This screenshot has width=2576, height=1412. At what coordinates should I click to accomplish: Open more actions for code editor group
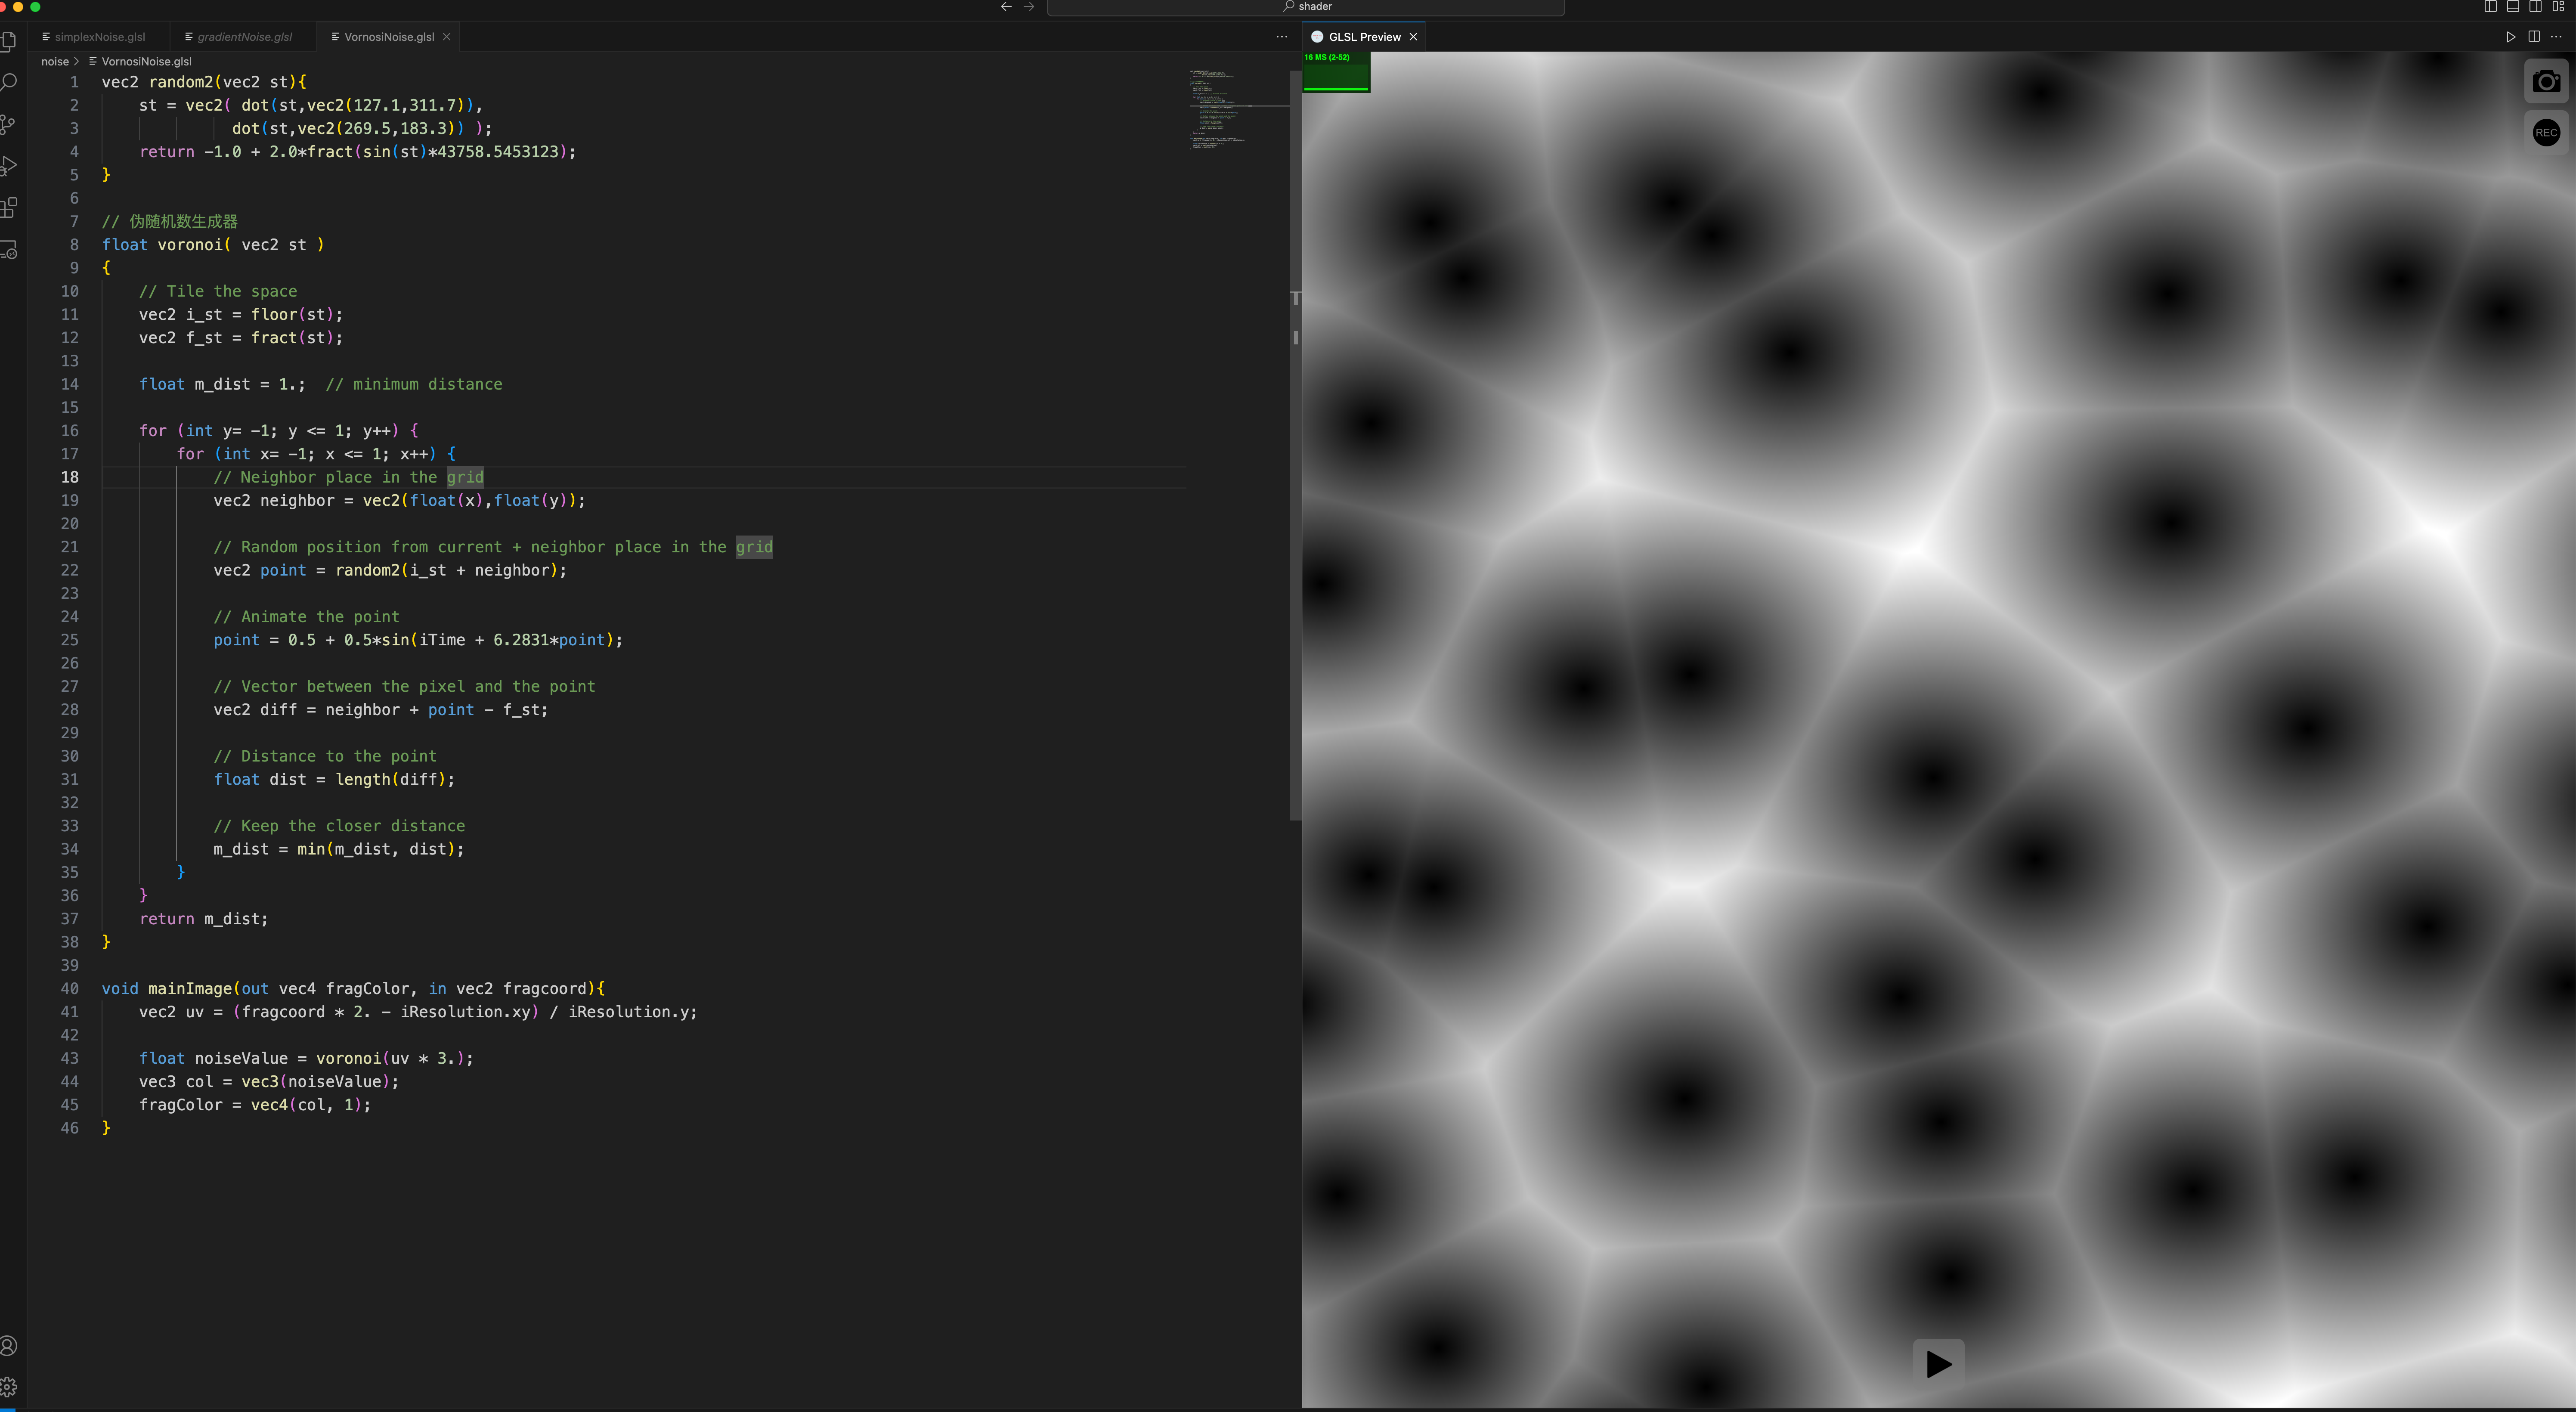[1282, 37]
